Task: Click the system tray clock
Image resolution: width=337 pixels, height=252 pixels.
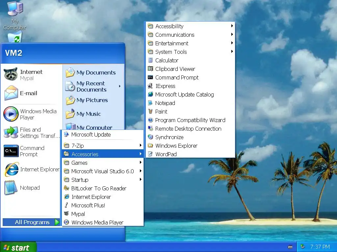Action: pos(320,247)
